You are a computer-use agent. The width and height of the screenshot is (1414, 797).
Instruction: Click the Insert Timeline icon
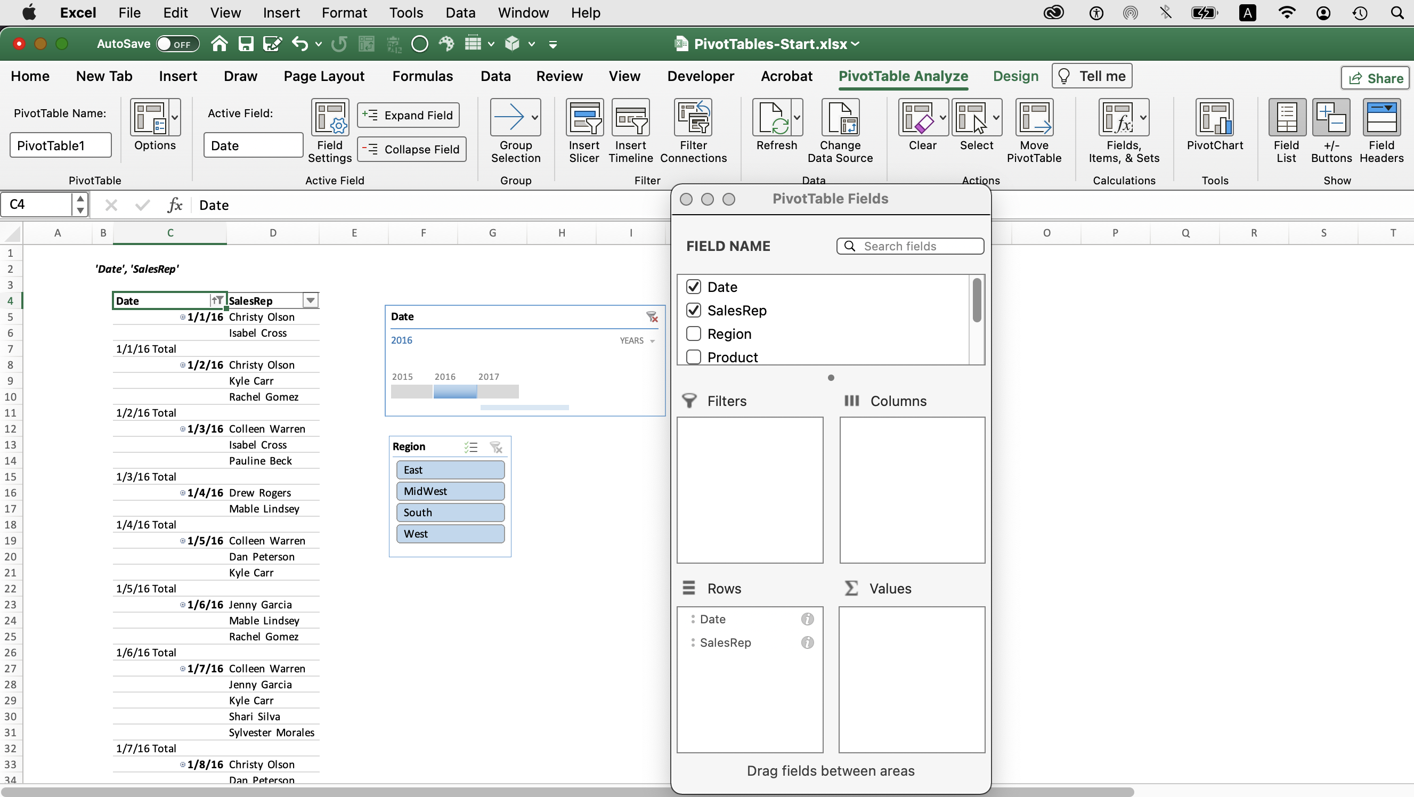[630, 118]
